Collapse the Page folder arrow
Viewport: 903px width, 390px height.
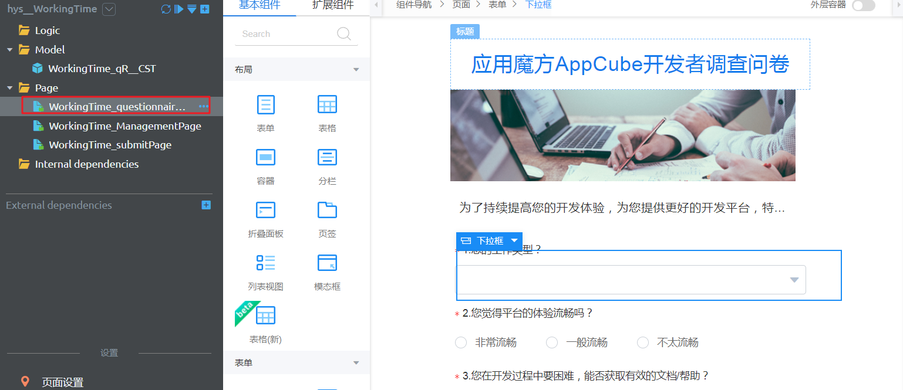(10, 88)
